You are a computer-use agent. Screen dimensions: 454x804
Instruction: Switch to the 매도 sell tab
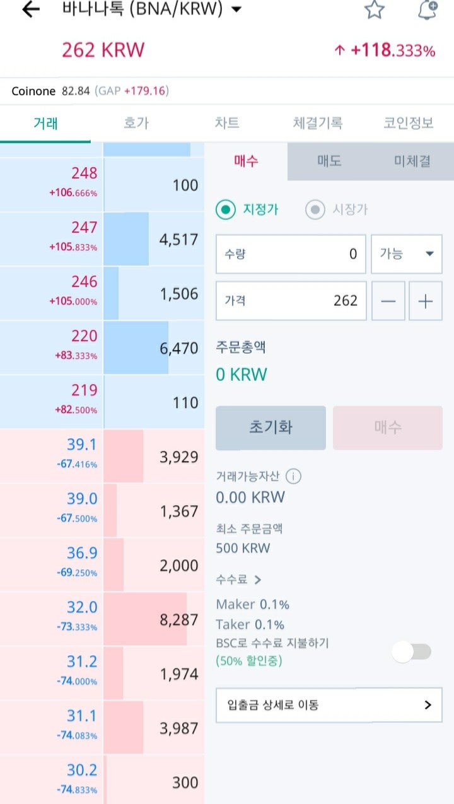tap(329, 161)
